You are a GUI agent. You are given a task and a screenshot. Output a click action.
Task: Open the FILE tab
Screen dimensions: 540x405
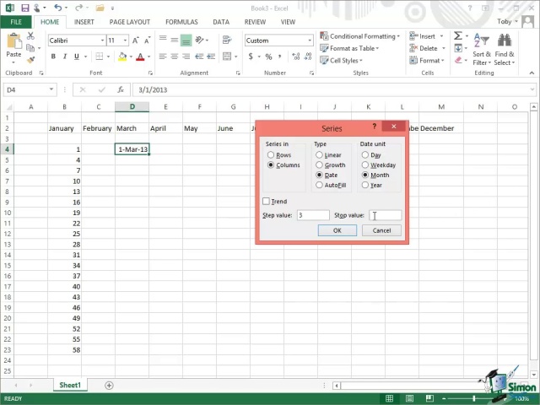click(x=16, y=22)
